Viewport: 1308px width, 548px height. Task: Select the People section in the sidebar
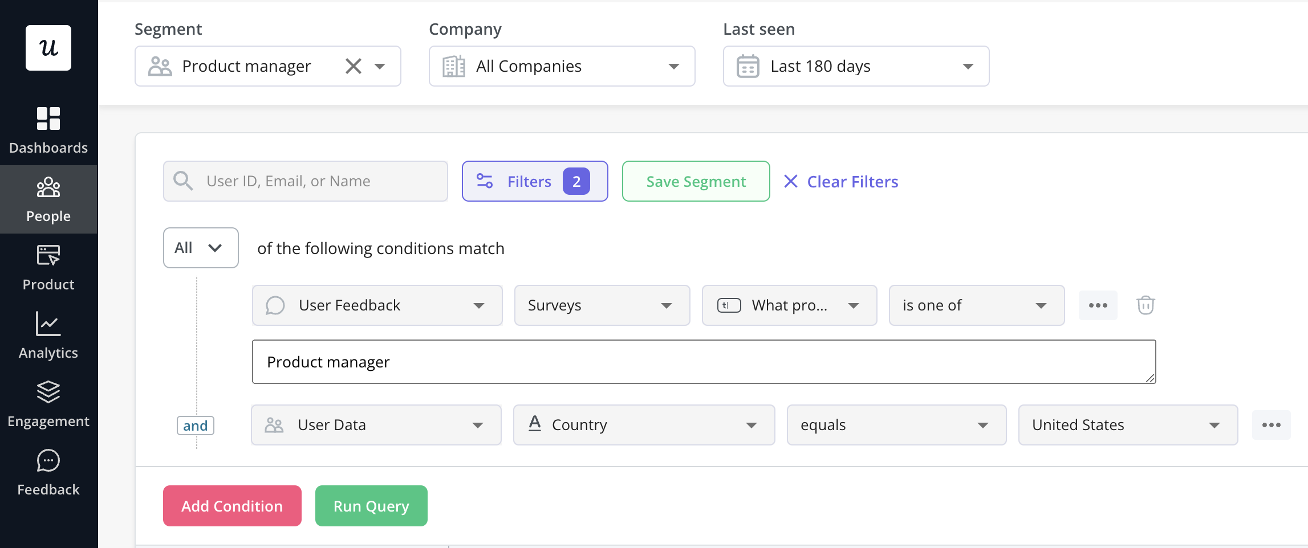[48, 199]
